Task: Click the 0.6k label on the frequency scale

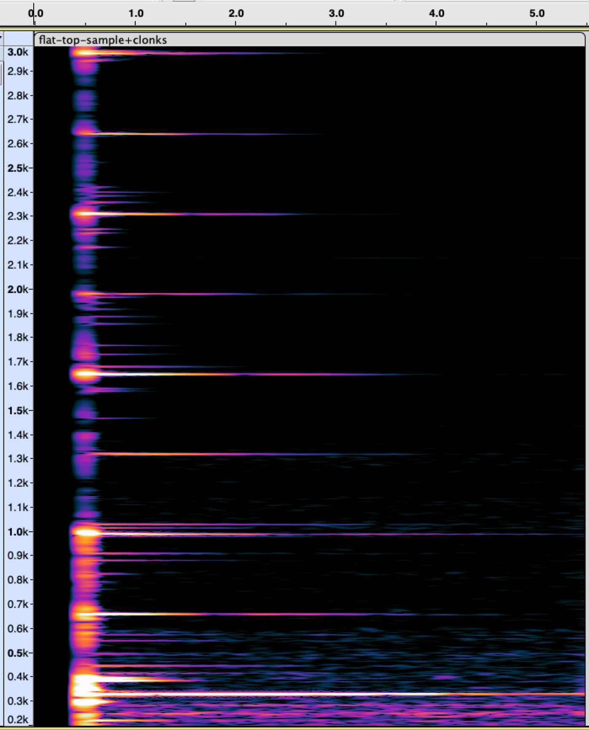Action: tap(18, 629)
